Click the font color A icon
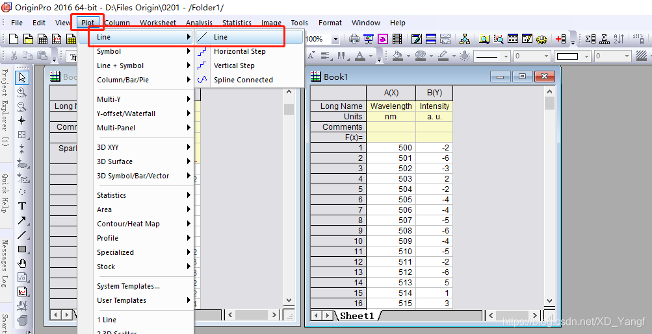 [x=359, y=56]
